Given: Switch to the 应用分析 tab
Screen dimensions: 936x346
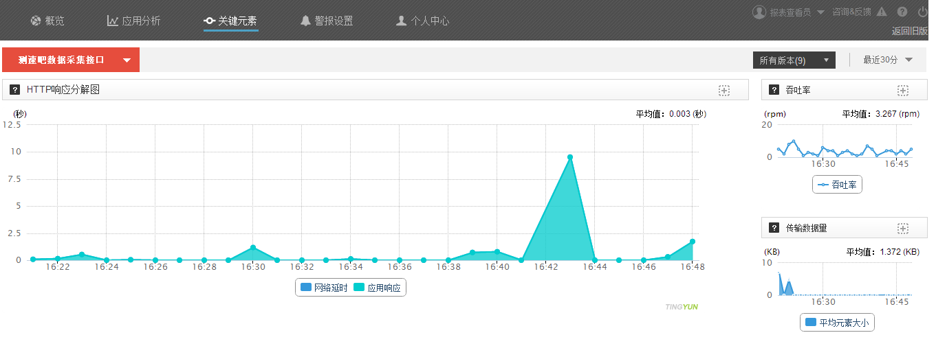Looking at the screenshot, I should [x=133, y=21].
